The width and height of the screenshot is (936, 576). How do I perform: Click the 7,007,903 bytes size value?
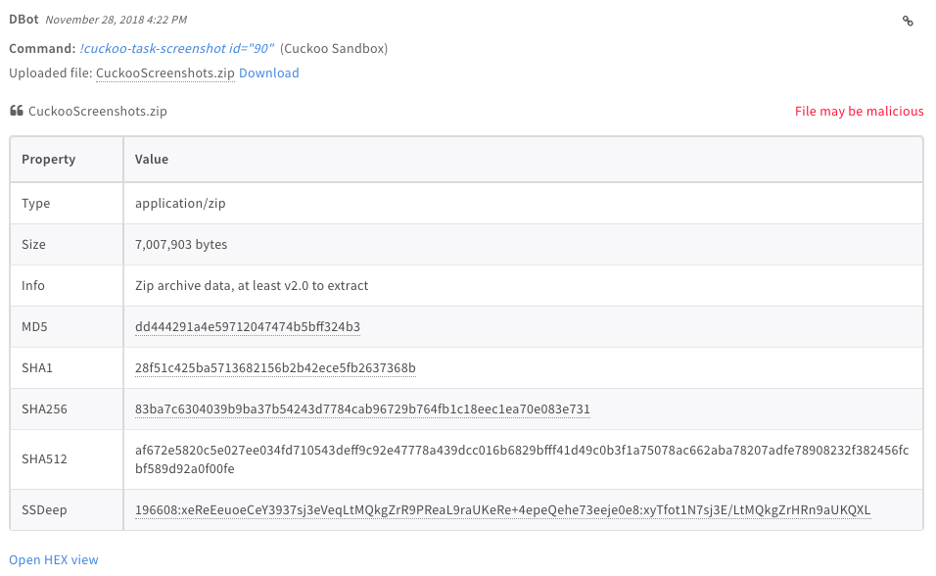point(181,244)
